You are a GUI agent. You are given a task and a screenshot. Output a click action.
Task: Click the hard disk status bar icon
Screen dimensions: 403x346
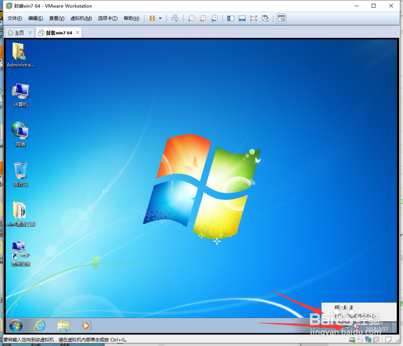(x=352, y=340)
